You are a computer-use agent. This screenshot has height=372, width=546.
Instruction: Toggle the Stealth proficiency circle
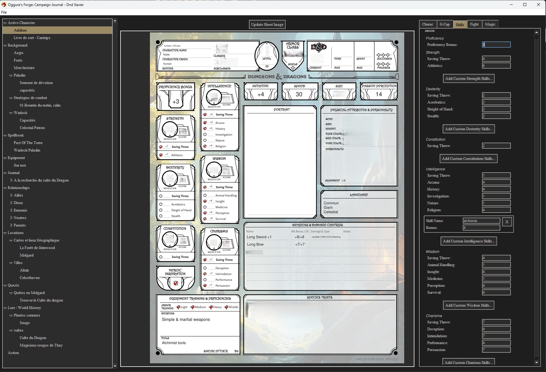161,216
